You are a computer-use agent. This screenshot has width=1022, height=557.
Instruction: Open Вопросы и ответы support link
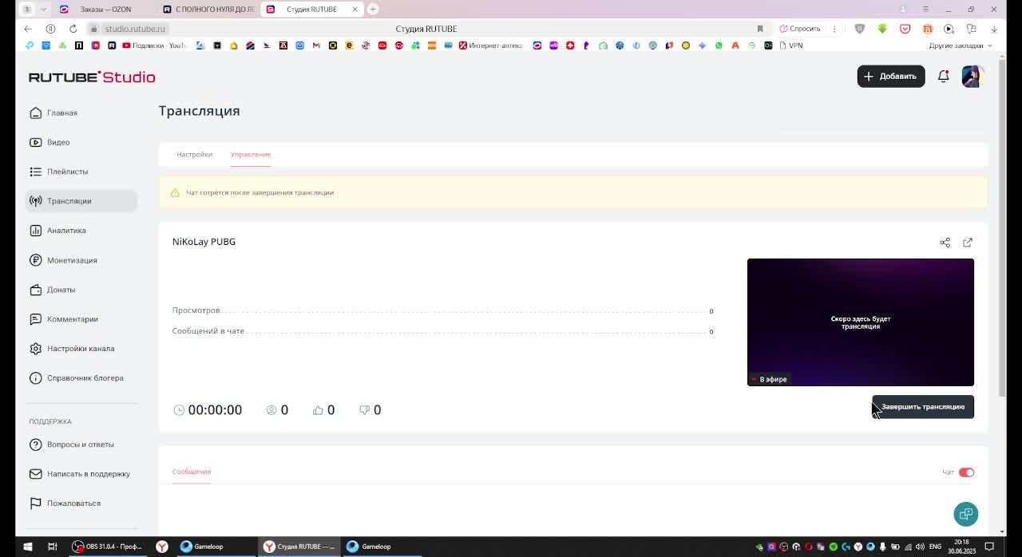click(x=80, y=444)
